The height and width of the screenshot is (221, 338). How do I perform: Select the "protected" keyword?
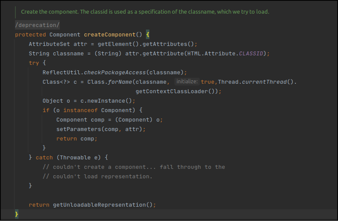click(30, 35)
